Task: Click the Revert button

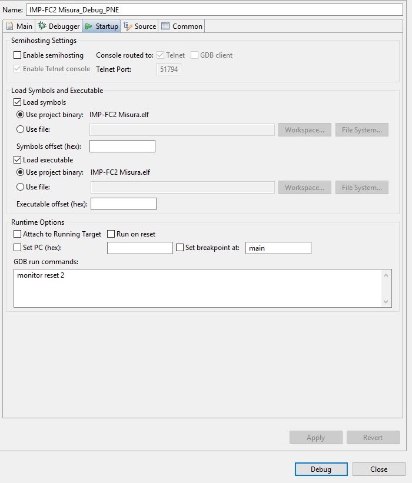Action: tap(373, 438)
